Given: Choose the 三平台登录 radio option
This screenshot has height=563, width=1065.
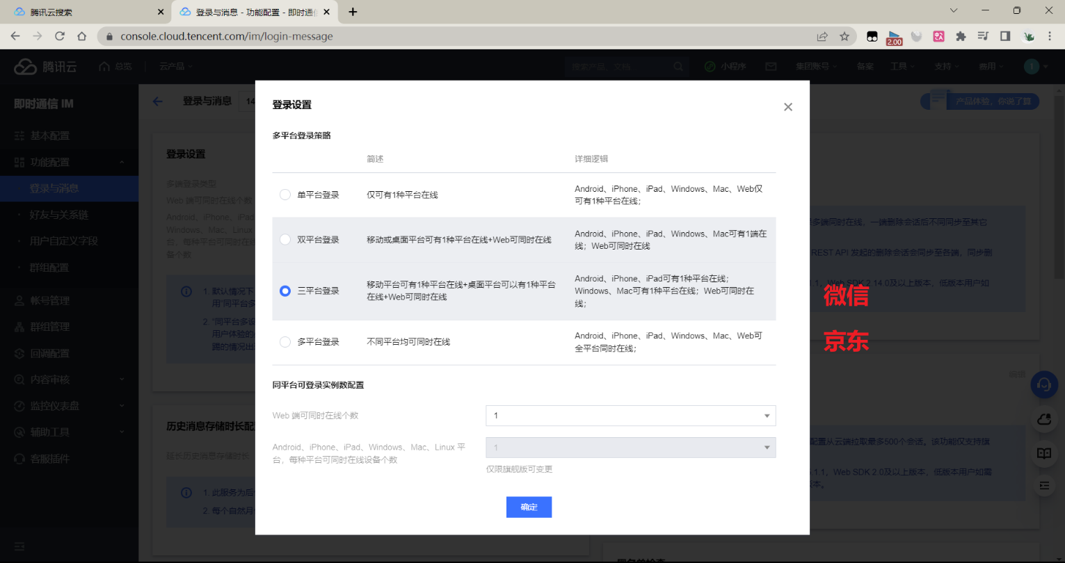Looking at the screenshot, I should [285, 291].
